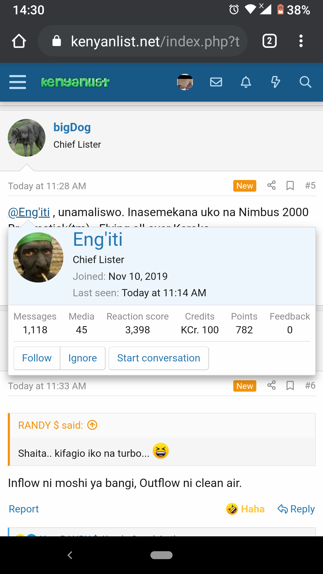Open browser tab switcher showing 2 tabs
The width and height of the screenshot is (323, 574).
(x=269, y=41)
